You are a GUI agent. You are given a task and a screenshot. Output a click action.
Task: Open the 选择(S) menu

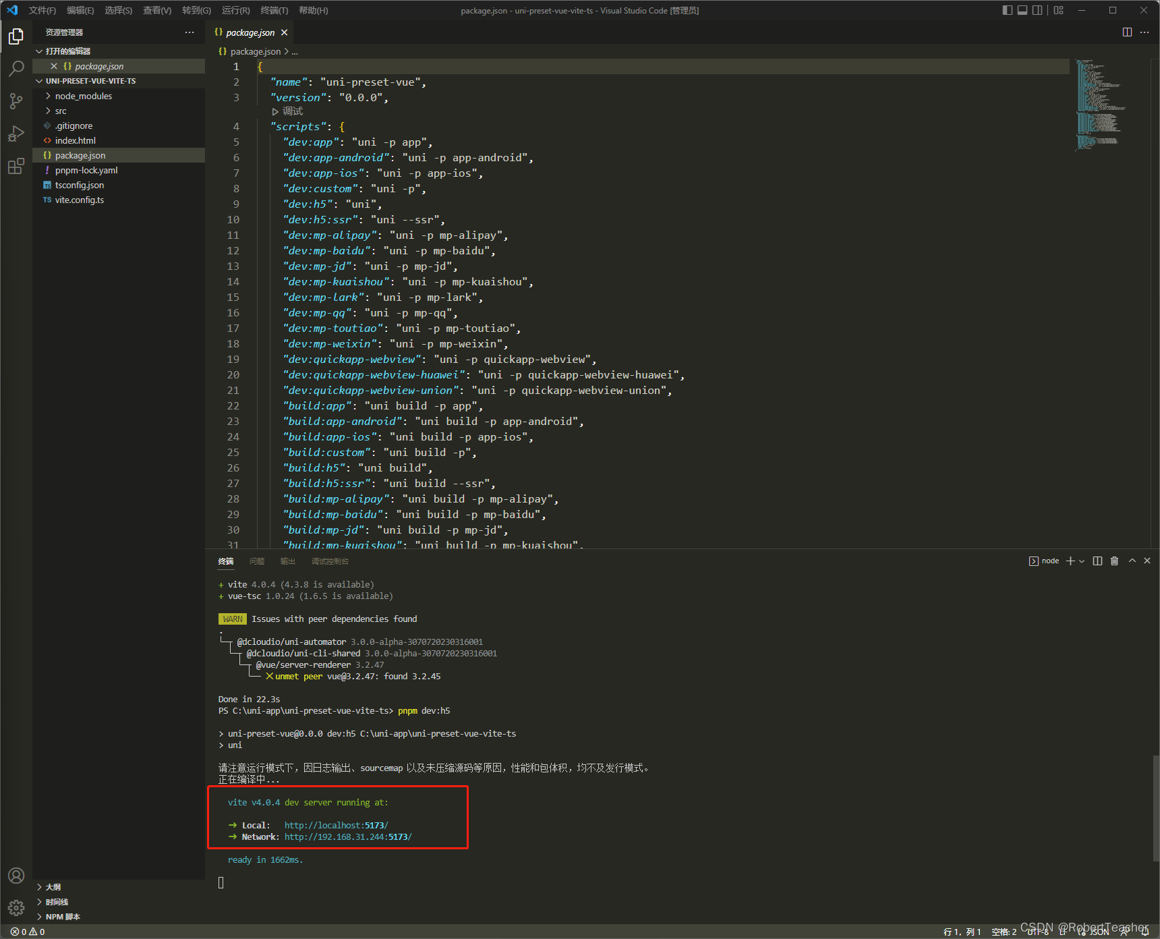(x=119, y=10)
